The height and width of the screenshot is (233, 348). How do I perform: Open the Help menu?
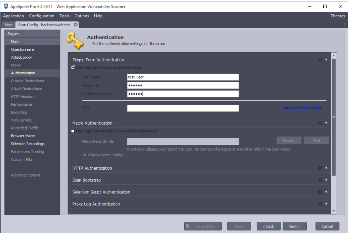98,16
